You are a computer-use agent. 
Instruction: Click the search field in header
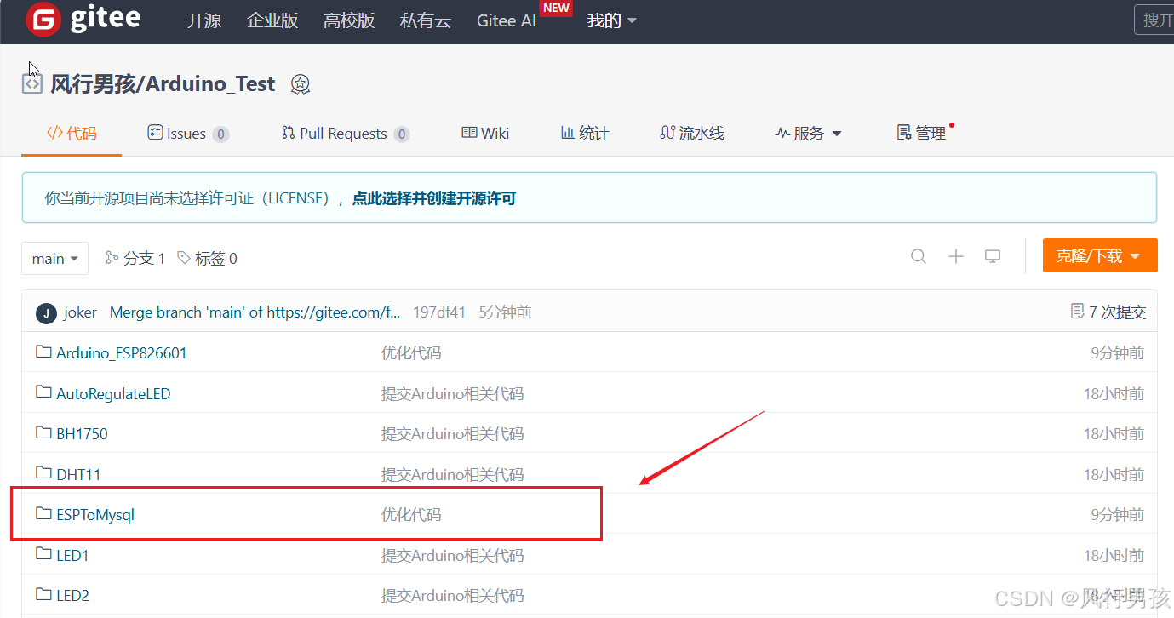(x=1154, y=20)
